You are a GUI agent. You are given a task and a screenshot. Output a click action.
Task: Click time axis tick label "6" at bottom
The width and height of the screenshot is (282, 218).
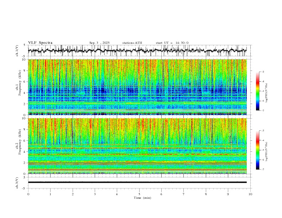[161, 194]
